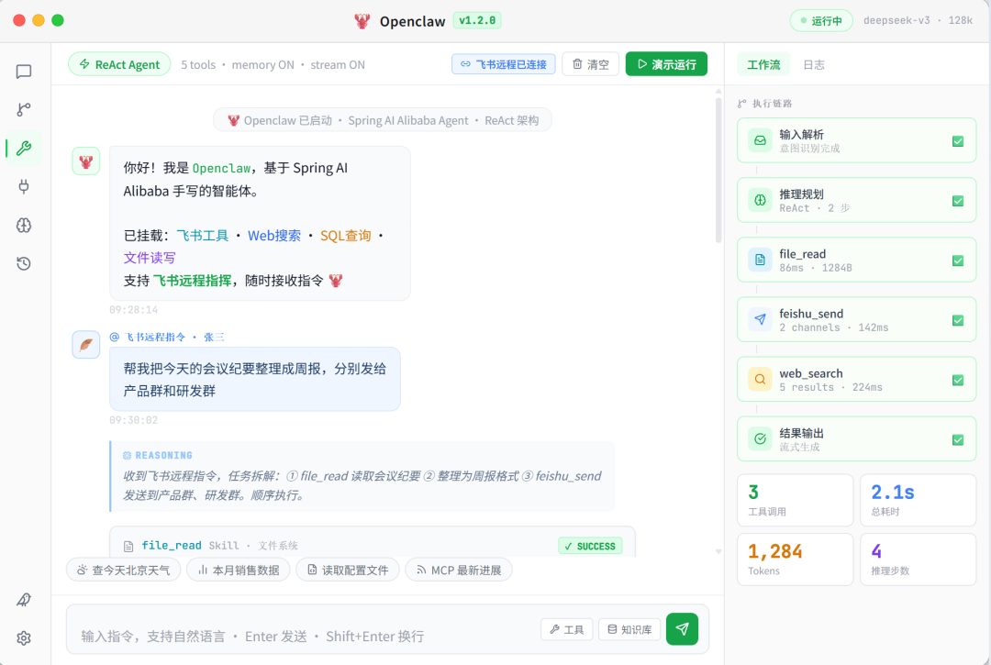Image resolution: width=991 pixels, height=665 pixels.
Task: Click the 飞书远程指挥 highlighted text
Action: 192,281
